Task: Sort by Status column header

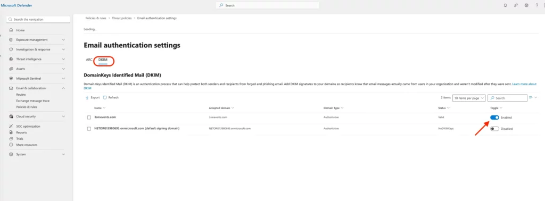Action: pos(443,108)
